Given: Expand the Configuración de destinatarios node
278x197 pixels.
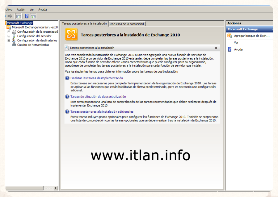Looking at the screenshot, I should [9, 40].
